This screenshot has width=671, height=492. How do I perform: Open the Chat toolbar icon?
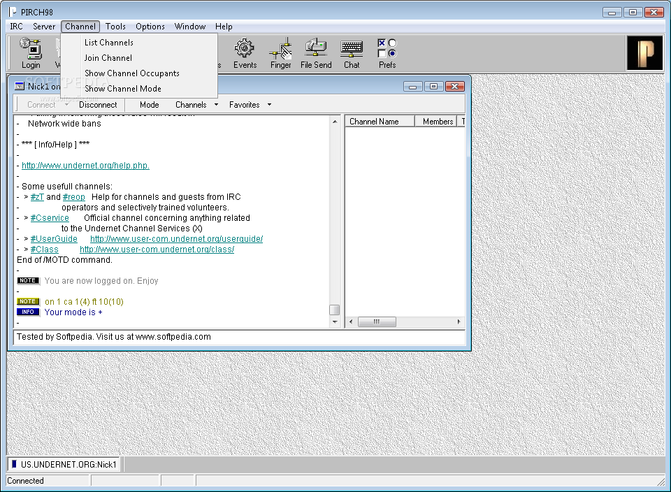[x=352, y=53]
